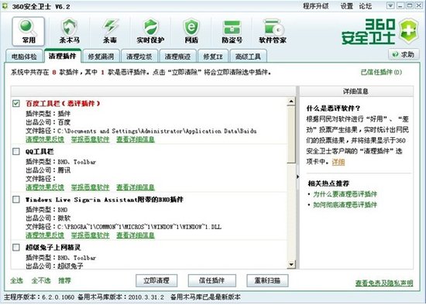Screen dimensions: 426x305
Task: Open the 杀木马 trojan scanner
Action: (x=70, y=32)
